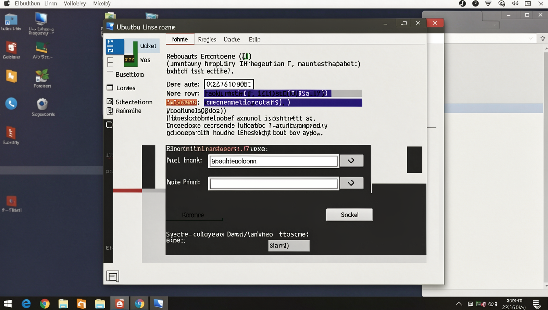Click the orange Rnlekeme label
Screen dimensions: 548x310
(182, 102)
